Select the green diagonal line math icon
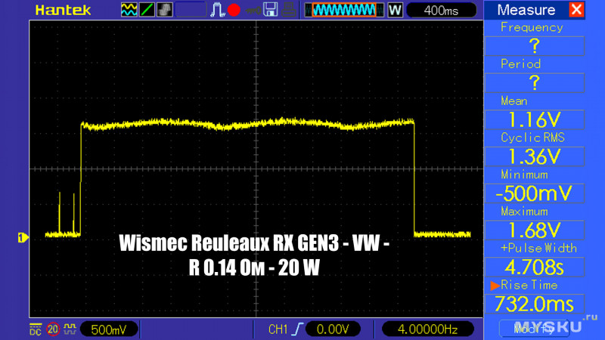The image size is (605, 340). click(147, 10)
